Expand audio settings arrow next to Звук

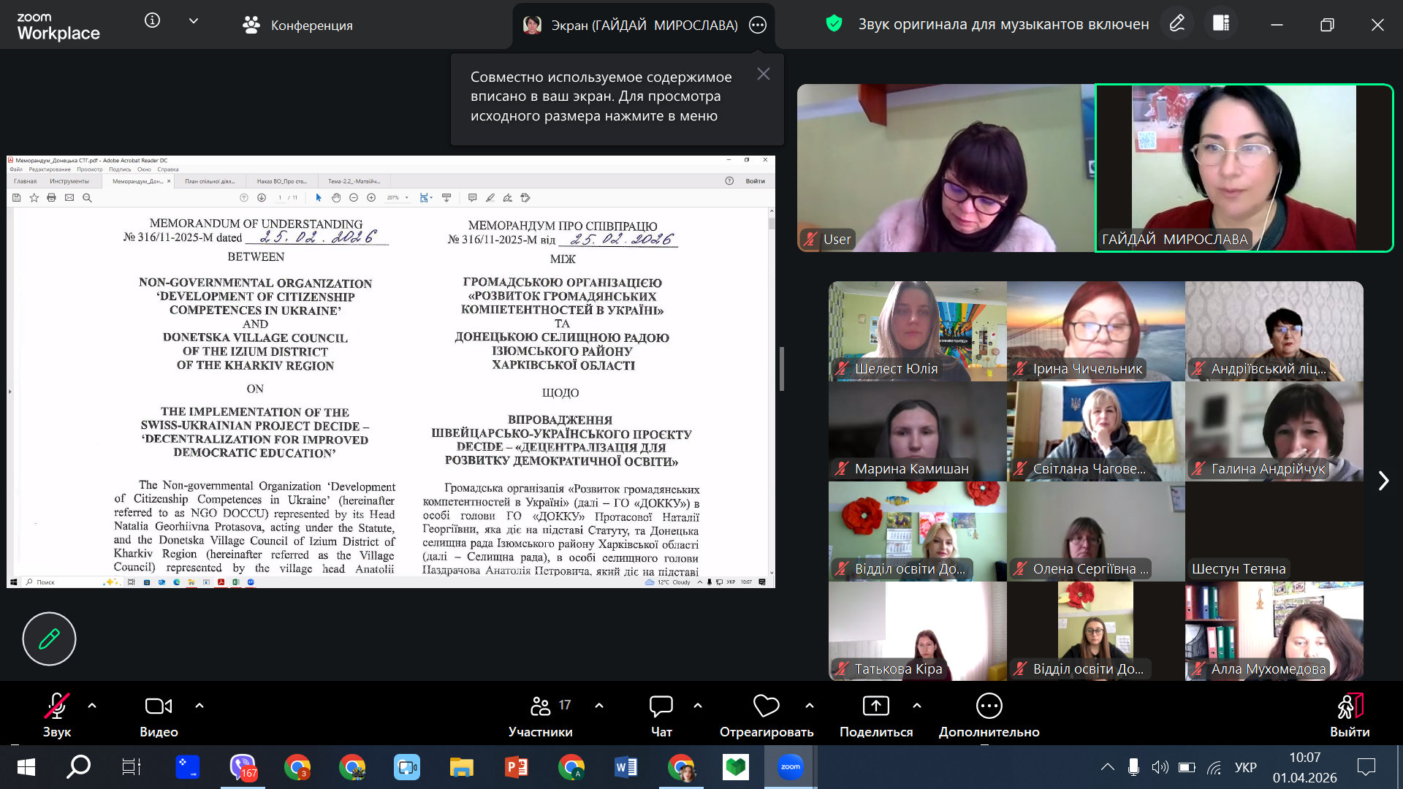click(92, 706)
